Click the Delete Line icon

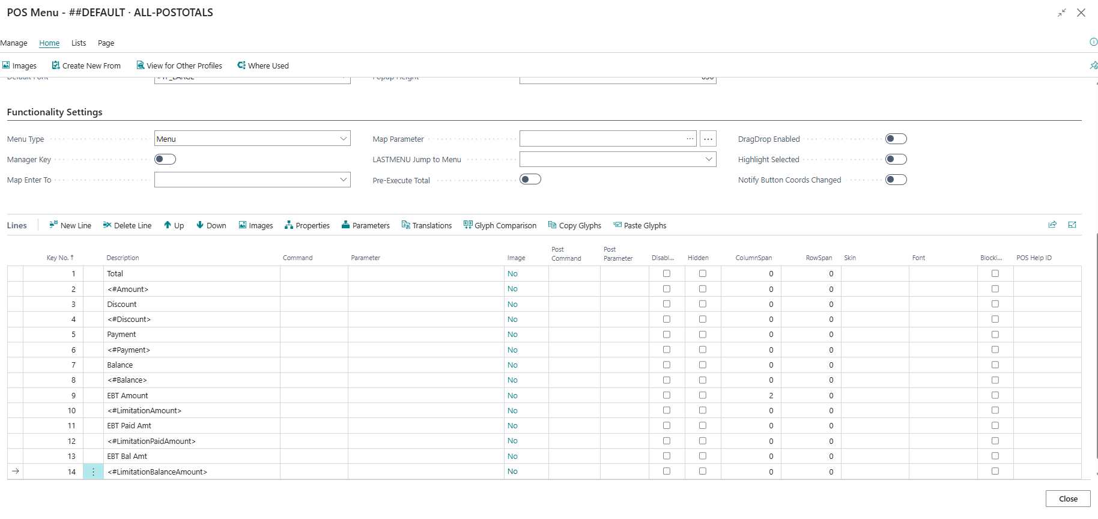[x=107, y=225]
